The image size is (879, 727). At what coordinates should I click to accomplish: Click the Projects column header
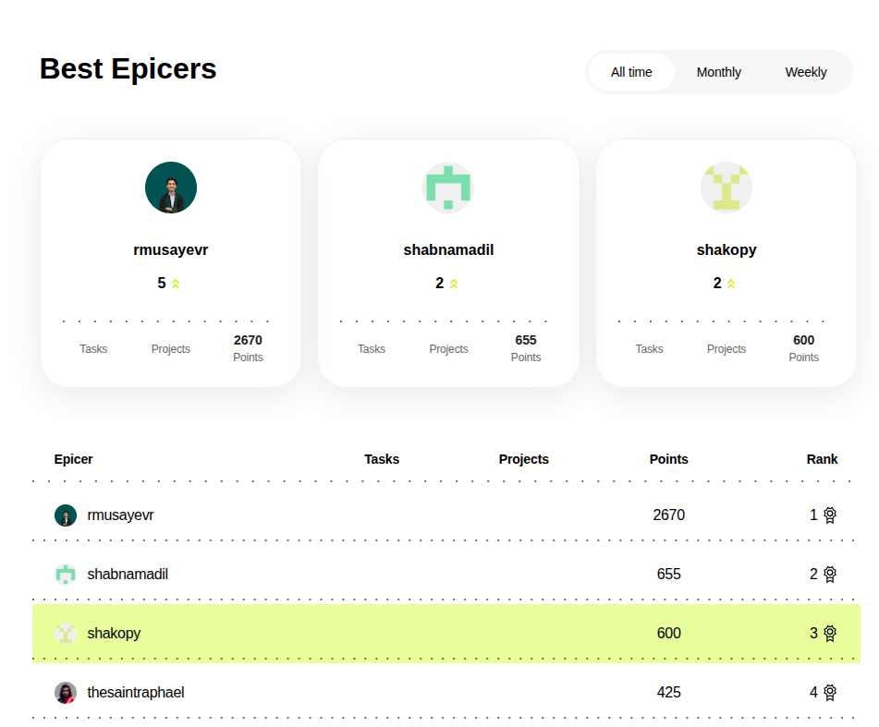pos(523,459)
